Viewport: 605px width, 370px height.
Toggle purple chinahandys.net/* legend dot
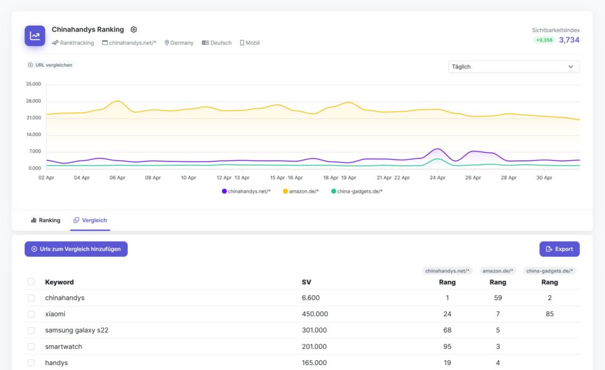224,191
